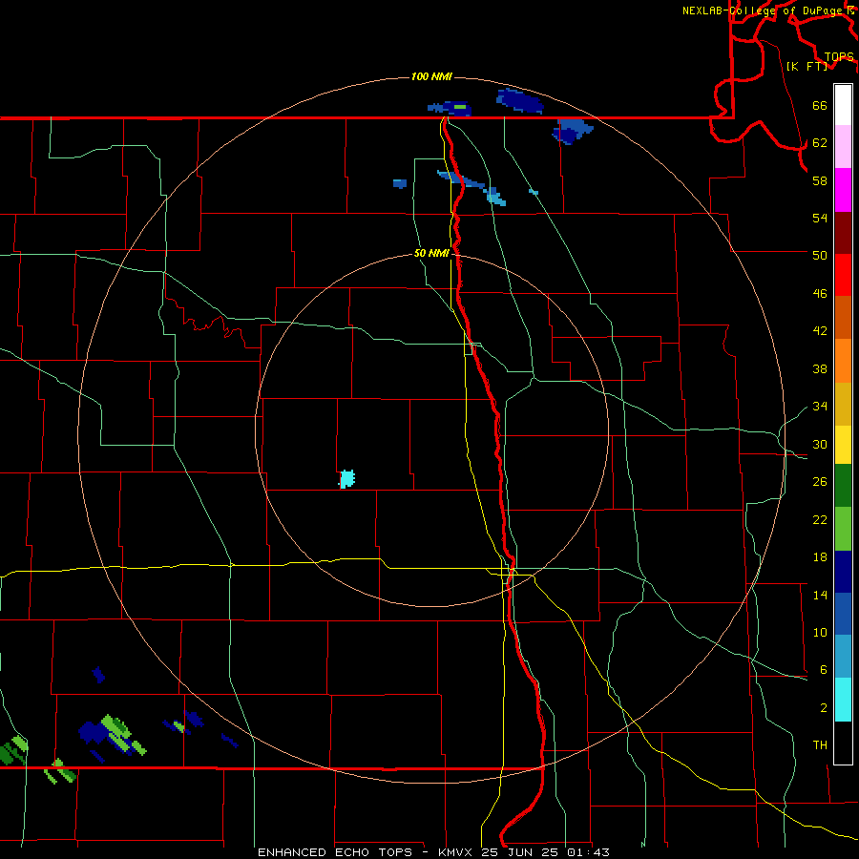Click the magenta legend swatch
Image resolution: width=859 pixels, height=859 pixels.
click(x=843, y=190)
